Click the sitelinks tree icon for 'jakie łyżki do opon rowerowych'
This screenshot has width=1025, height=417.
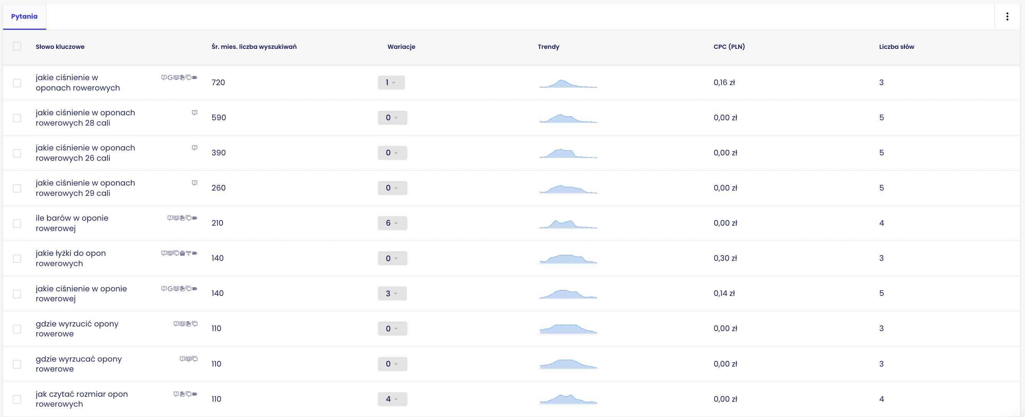(189, 253)
